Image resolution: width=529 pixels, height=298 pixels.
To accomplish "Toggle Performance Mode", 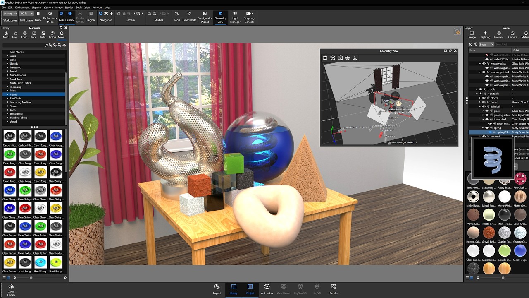I will (50, 17).
